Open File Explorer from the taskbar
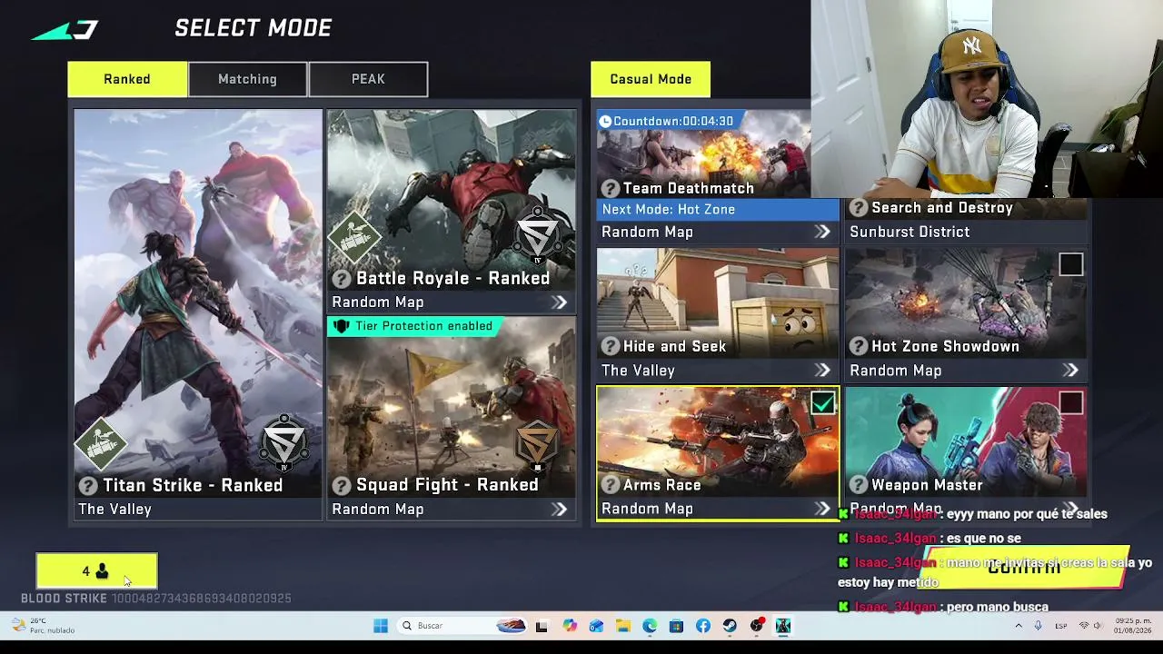 tap(623, 626)
